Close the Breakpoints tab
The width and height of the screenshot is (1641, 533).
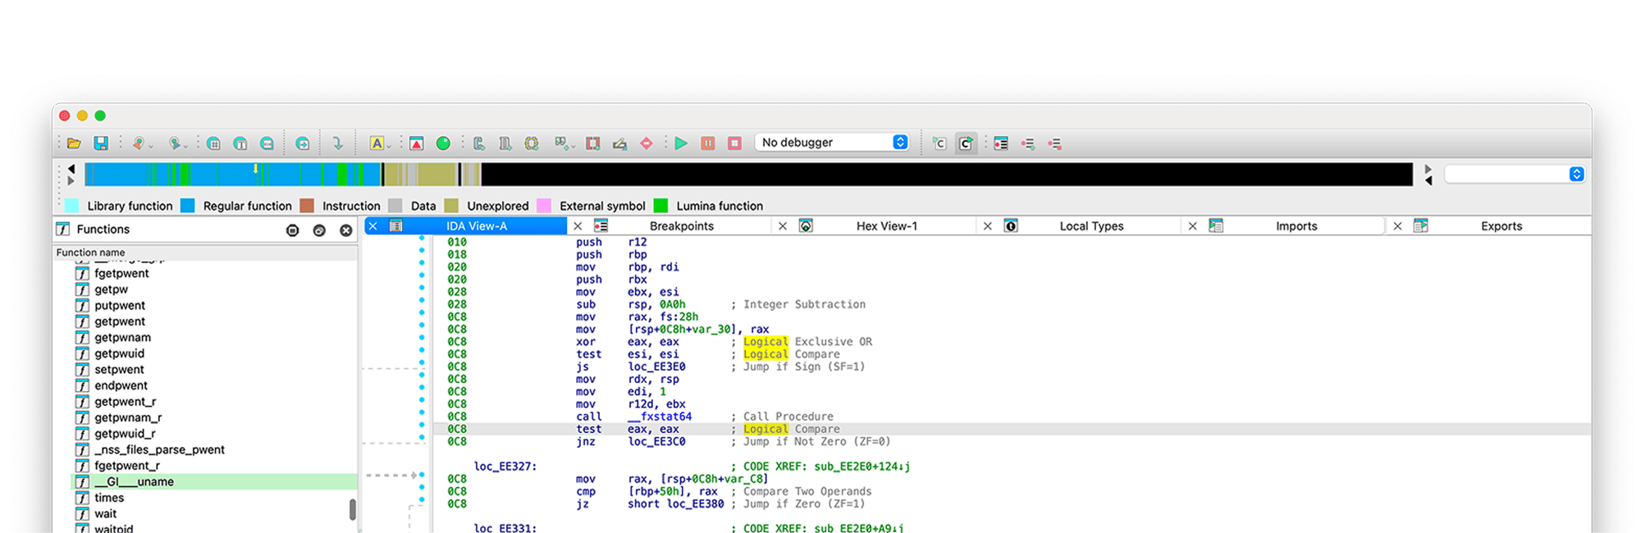click(x=578, y=226)
